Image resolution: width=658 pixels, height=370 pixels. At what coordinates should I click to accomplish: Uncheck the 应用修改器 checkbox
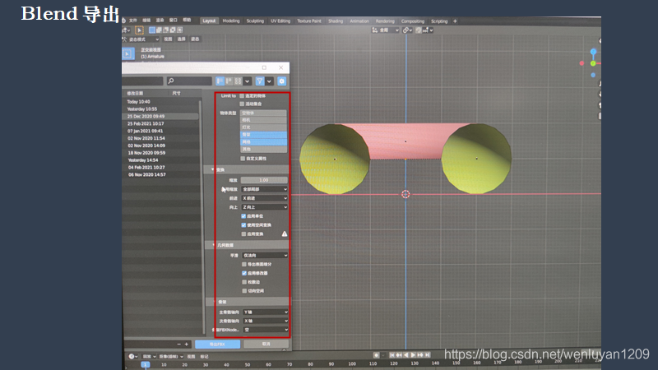coord(244,273)
